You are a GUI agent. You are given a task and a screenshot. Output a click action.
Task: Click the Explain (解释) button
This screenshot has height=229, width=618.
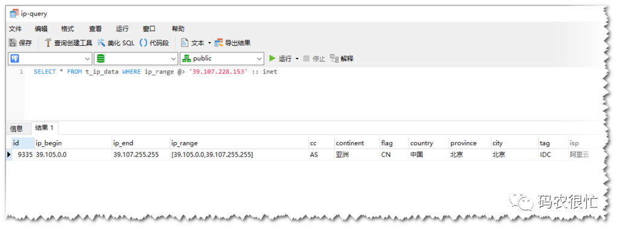point(342,58)
